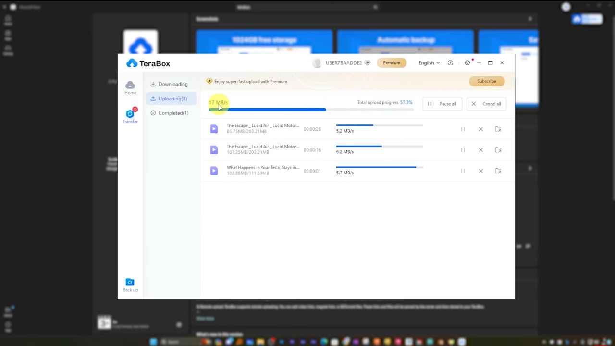615x346 pixels.
Task: Maximize the TeraBox window
Action: click(x=490, y=63)
